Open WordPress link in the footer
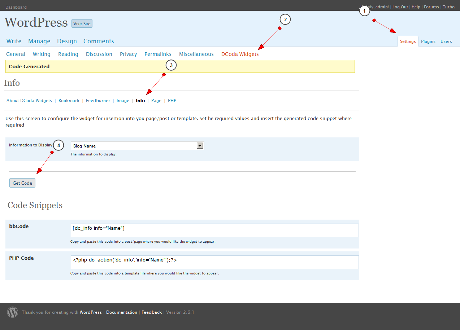Image resolution: width=460 pixels, height=330 pixels. click(91, 312)
